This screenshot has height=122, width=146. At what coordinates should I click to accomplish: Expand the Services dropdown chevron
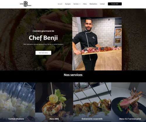[x=80, y=4]
